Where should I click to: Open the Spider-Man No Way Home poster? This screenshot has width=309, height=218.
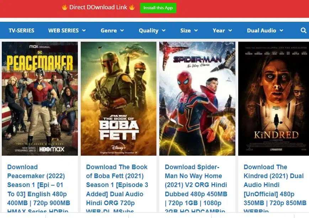click(x=197, y=99)
